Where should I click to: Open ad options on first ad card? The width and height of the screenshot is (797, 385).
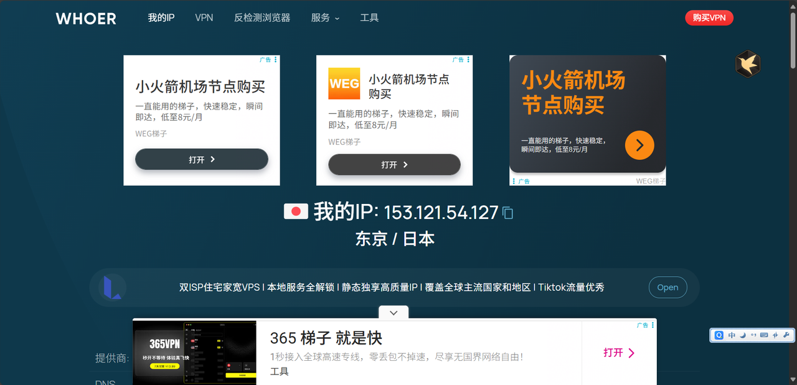pyautogui.click(x=276, y=60)
